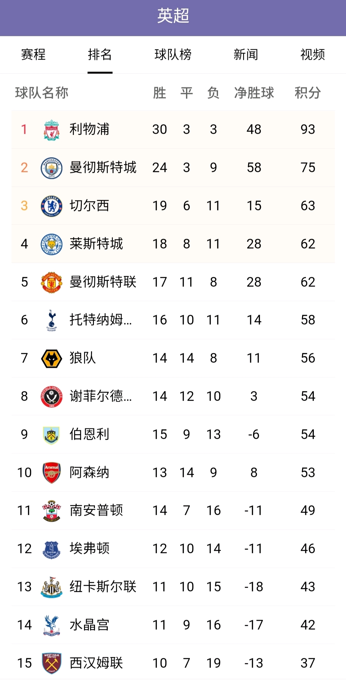Select the West Ham United crest
The height and width of the screenshot is (680, 346).
[x=52, y=663]
